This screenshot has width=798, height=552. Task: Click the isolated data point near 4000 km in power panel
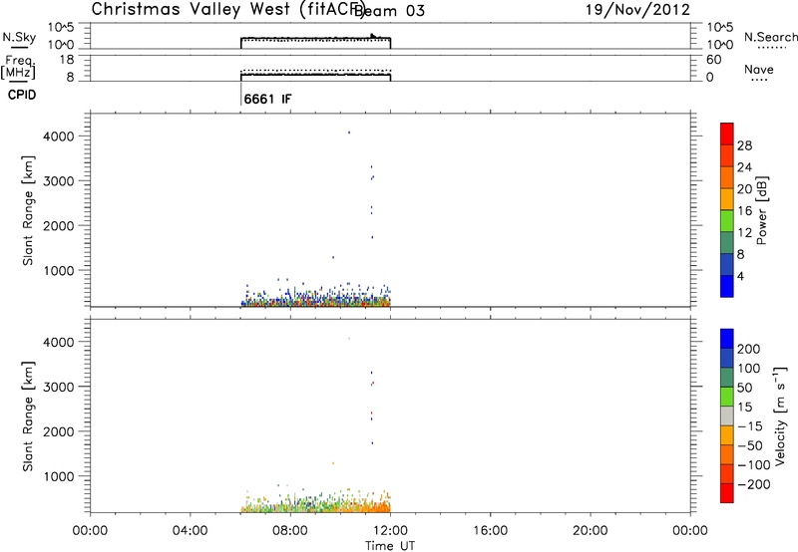coord(349,133)
